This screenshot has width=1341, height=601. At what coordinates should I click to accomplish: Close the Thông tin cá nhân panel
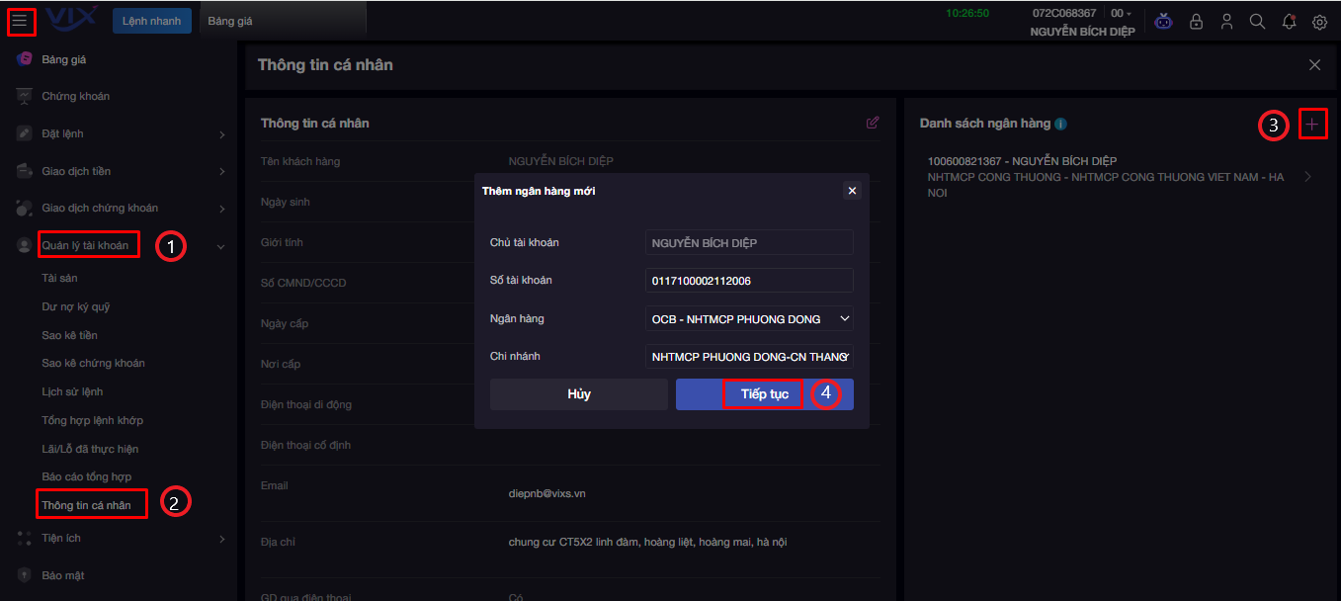[x=1314, y=65]
